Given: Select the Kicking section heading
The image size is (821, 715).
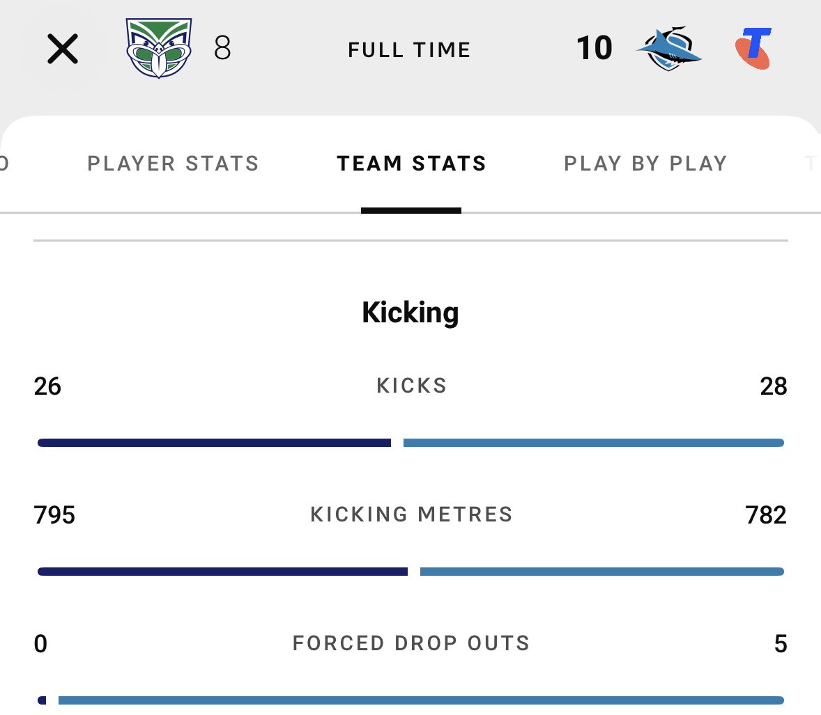Looking at the screenshot, I should click(410, 313).
